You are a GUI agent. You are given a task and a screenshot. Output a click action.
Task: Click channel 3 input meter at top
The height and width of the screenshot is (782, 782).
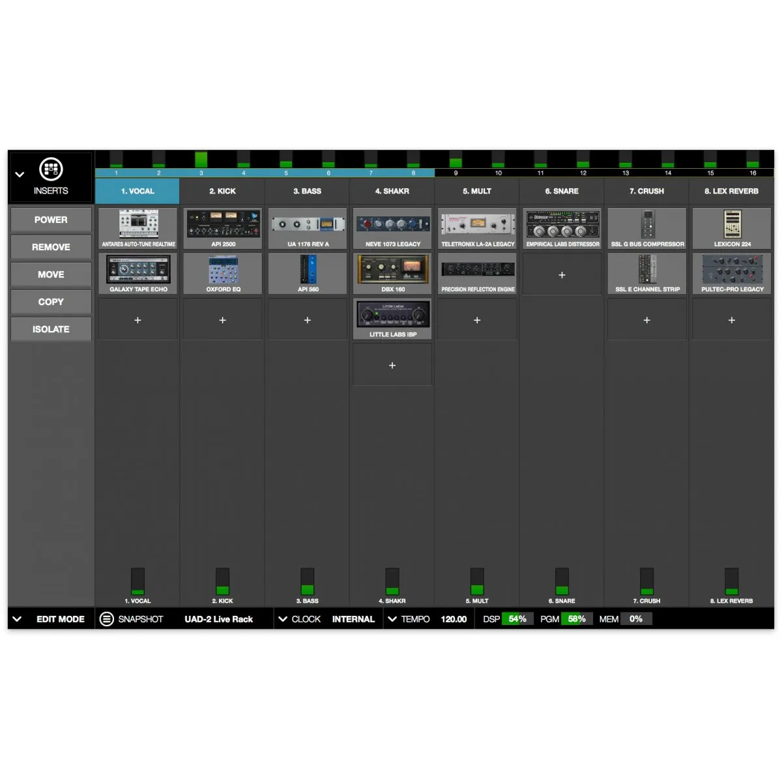coord(201,160)
